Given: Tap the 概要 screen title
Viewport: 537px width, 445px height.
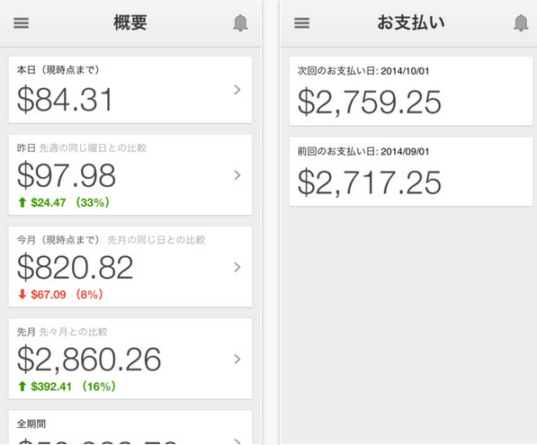Looking at the screenshot, I should click(130, 23).
